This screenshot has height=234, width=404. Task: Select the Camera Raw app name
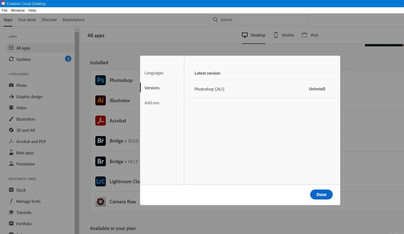click(123, 202)
